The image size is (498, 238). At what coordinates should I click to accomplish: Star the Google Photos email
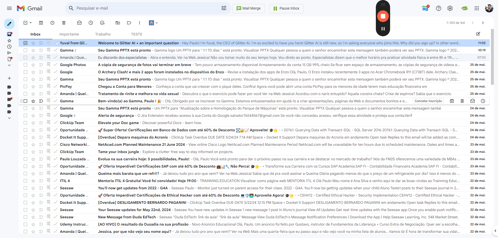pyautogui.click(x=33, y=65)
